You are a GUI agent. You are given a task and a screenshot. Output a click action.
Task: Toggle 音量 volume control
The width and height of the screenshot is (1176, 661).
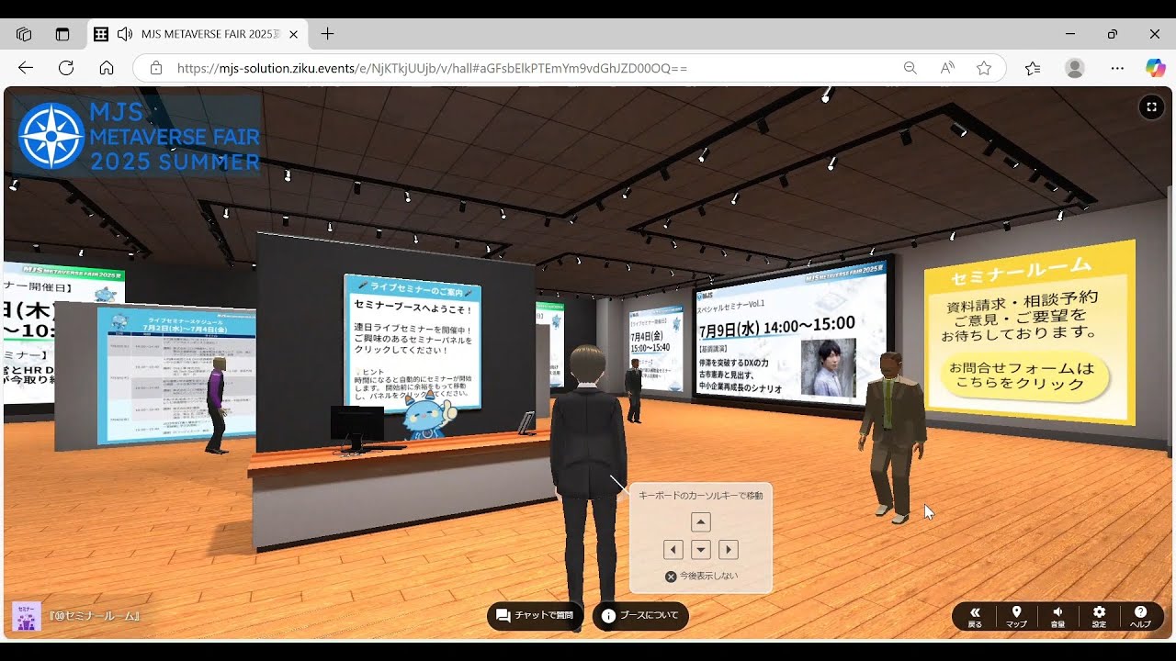1057,617
